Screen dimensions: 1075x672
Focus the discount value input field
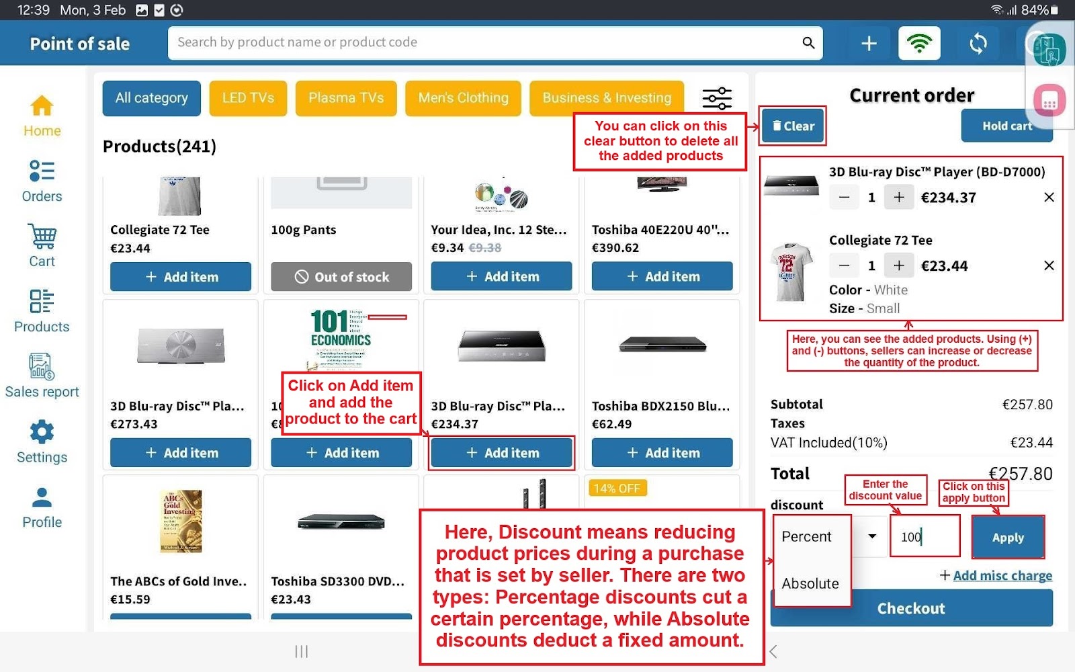[x=924, y=537]
